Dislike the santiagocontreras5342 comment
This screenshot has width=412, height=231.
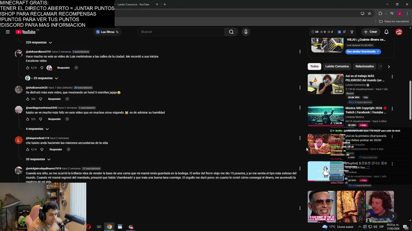(x=41, y=119)
